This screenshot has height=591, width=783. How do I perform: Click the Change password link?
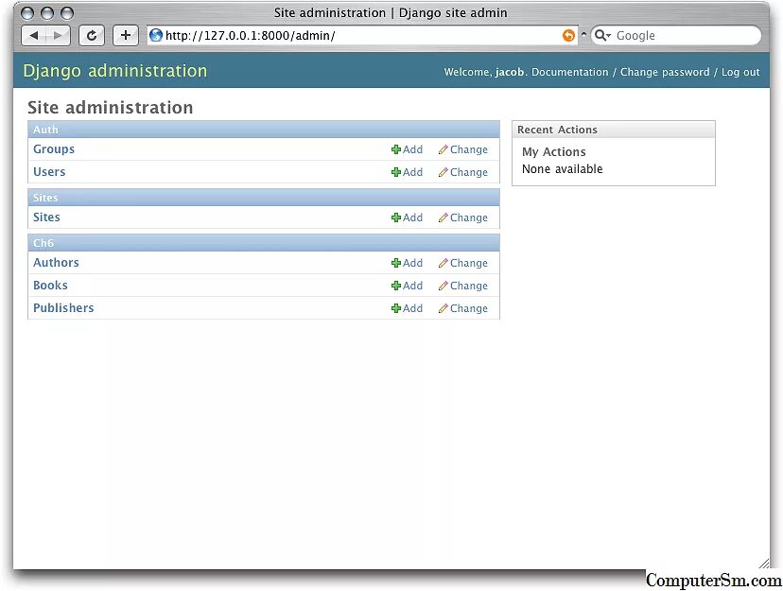pyautogui.click(x=665, y=72)
